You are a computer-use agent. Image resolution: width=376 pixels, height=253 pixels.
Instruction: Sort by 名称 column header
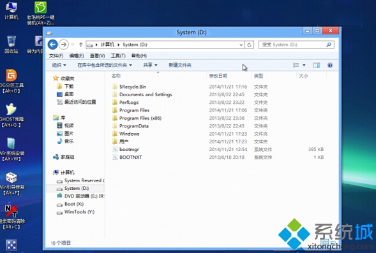click(116, 76)
